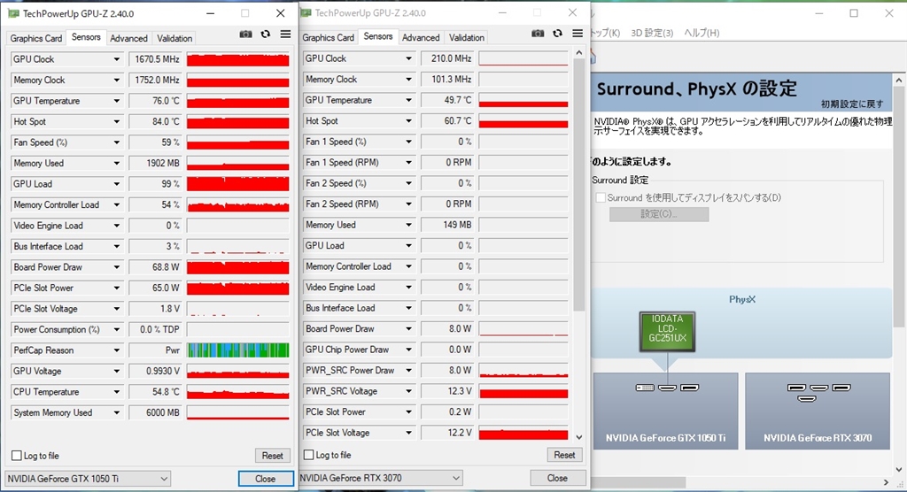The width and height of the screenshot is (907, 492).
Task: Click the refresh icon in GTX 1050 Ti window
Action: coord(266,35)
